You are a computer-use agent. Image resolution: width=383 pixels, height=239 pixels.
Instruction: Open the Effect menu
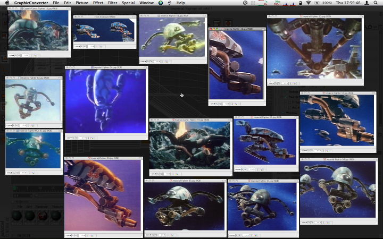point(98,3)
